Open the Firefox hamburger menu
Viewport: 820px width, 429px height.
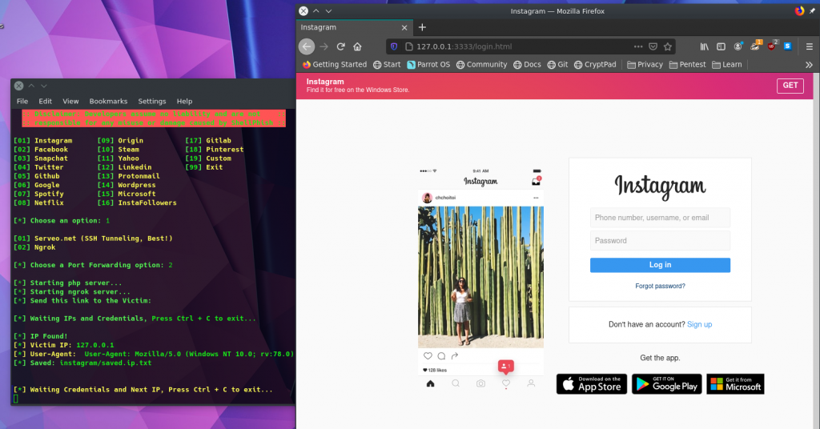809,46
